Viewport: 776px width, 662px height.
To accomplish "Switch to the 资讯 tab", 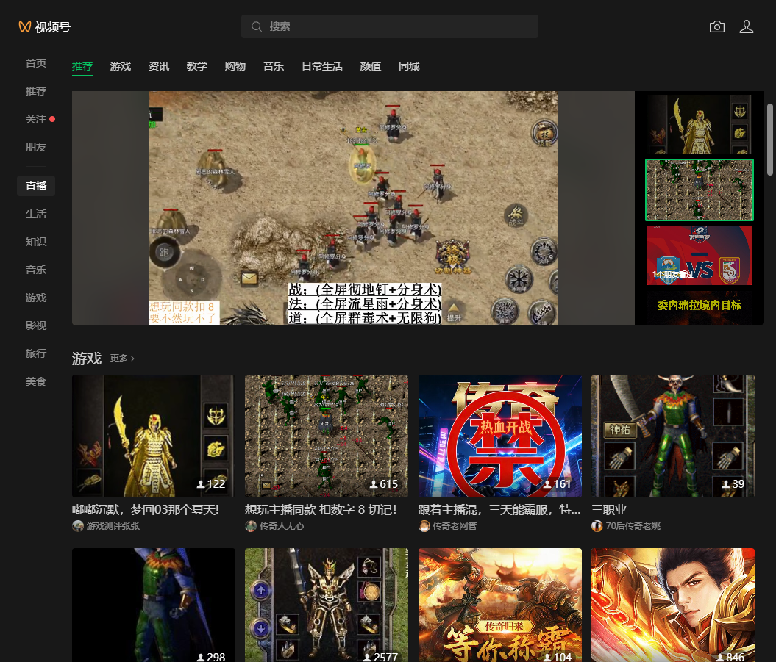I will tap(158, 66).
